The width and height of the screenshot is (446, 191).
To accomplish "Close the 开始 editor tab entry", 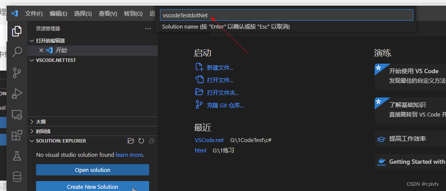I will 41,50.
